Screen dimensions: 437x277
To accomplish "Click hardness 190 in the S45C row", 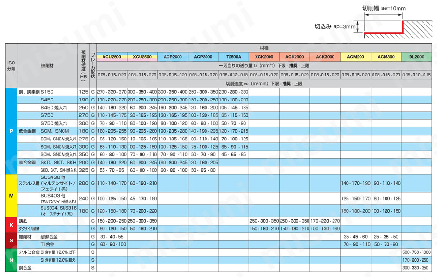I will pos(83,100).
